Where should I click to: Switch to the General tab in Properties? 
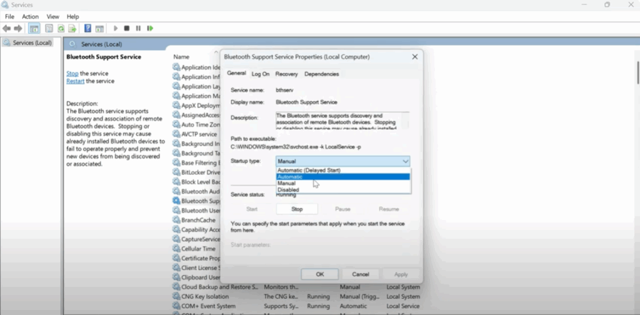(236, 74)
